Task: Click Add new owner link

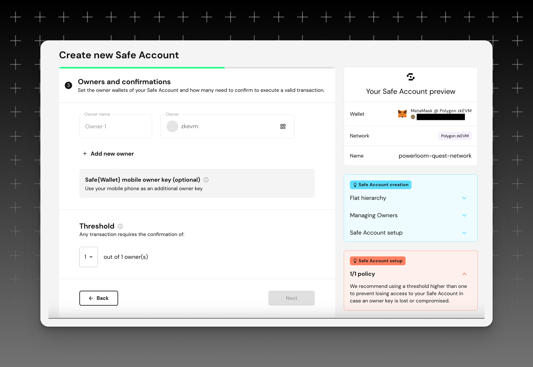Action: [x=112, y=154]
